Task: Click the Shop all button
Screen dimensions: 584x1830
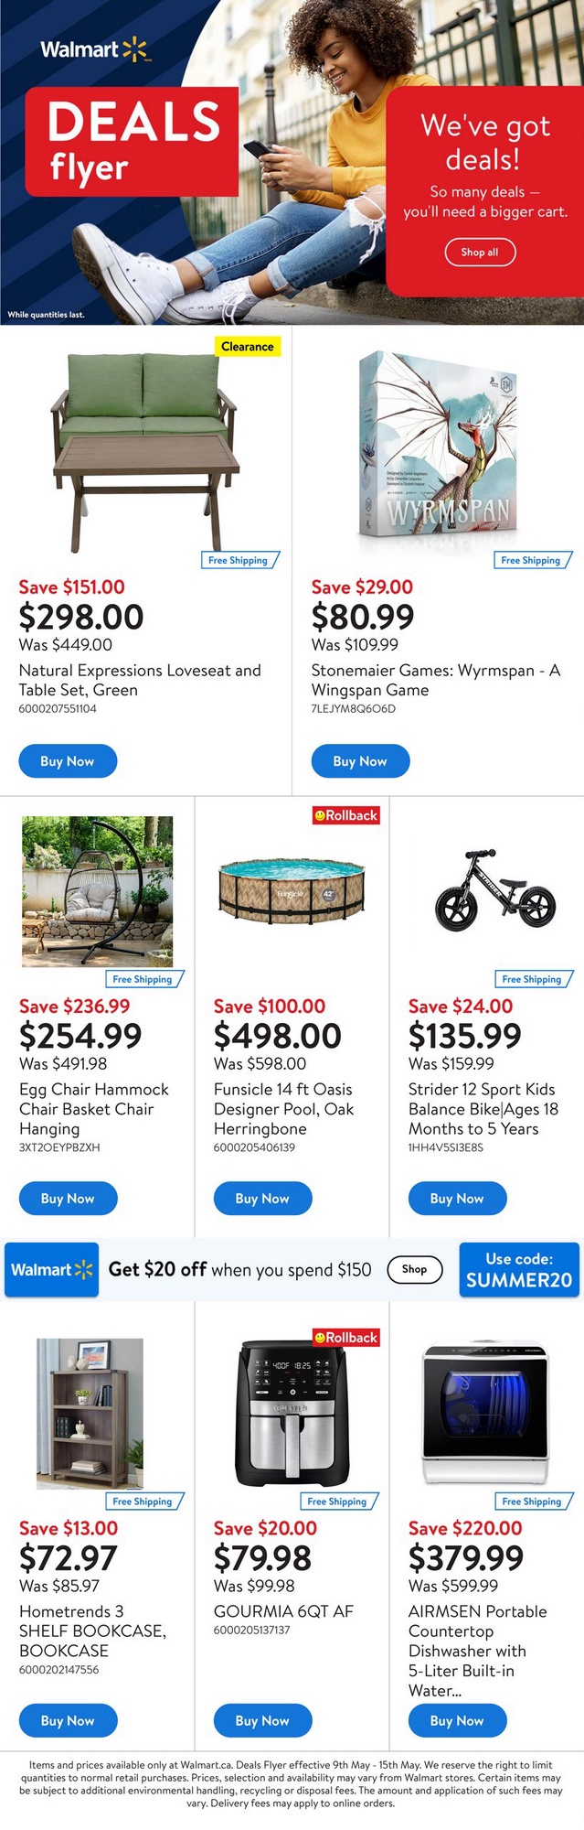Action: 480,253
